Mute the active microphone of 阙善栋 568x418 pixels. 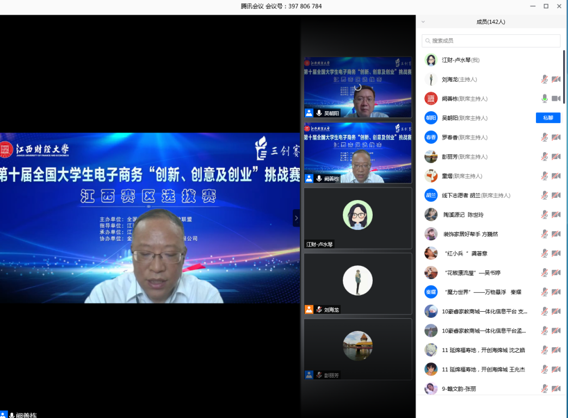(x=545, y=98)
